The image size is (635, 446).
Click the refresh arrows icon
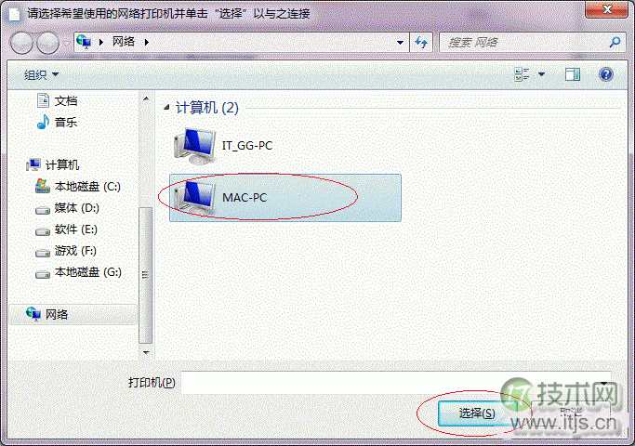point(421,42)
